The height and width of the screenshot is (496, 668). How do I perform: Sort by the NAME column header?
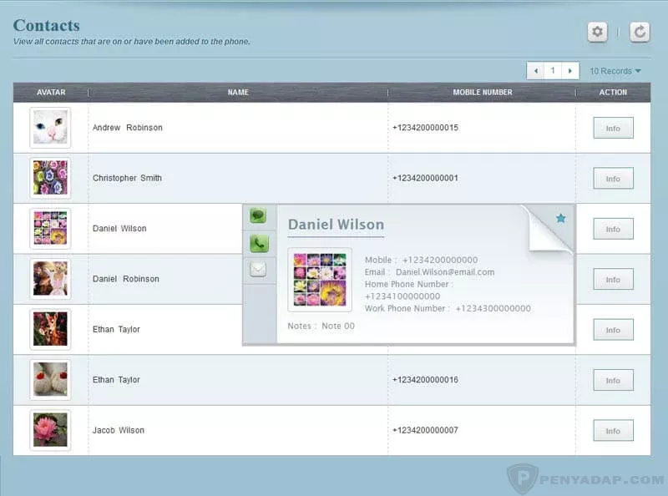click(237, 93)
